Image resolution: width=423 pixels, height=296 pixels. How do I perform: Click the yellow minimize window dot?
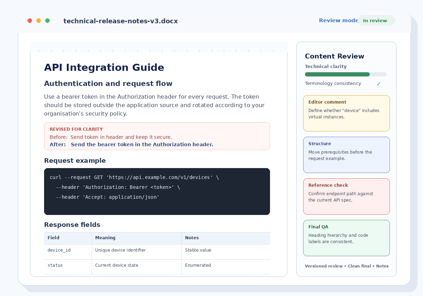pyautogui.click(x=39, y=21)
